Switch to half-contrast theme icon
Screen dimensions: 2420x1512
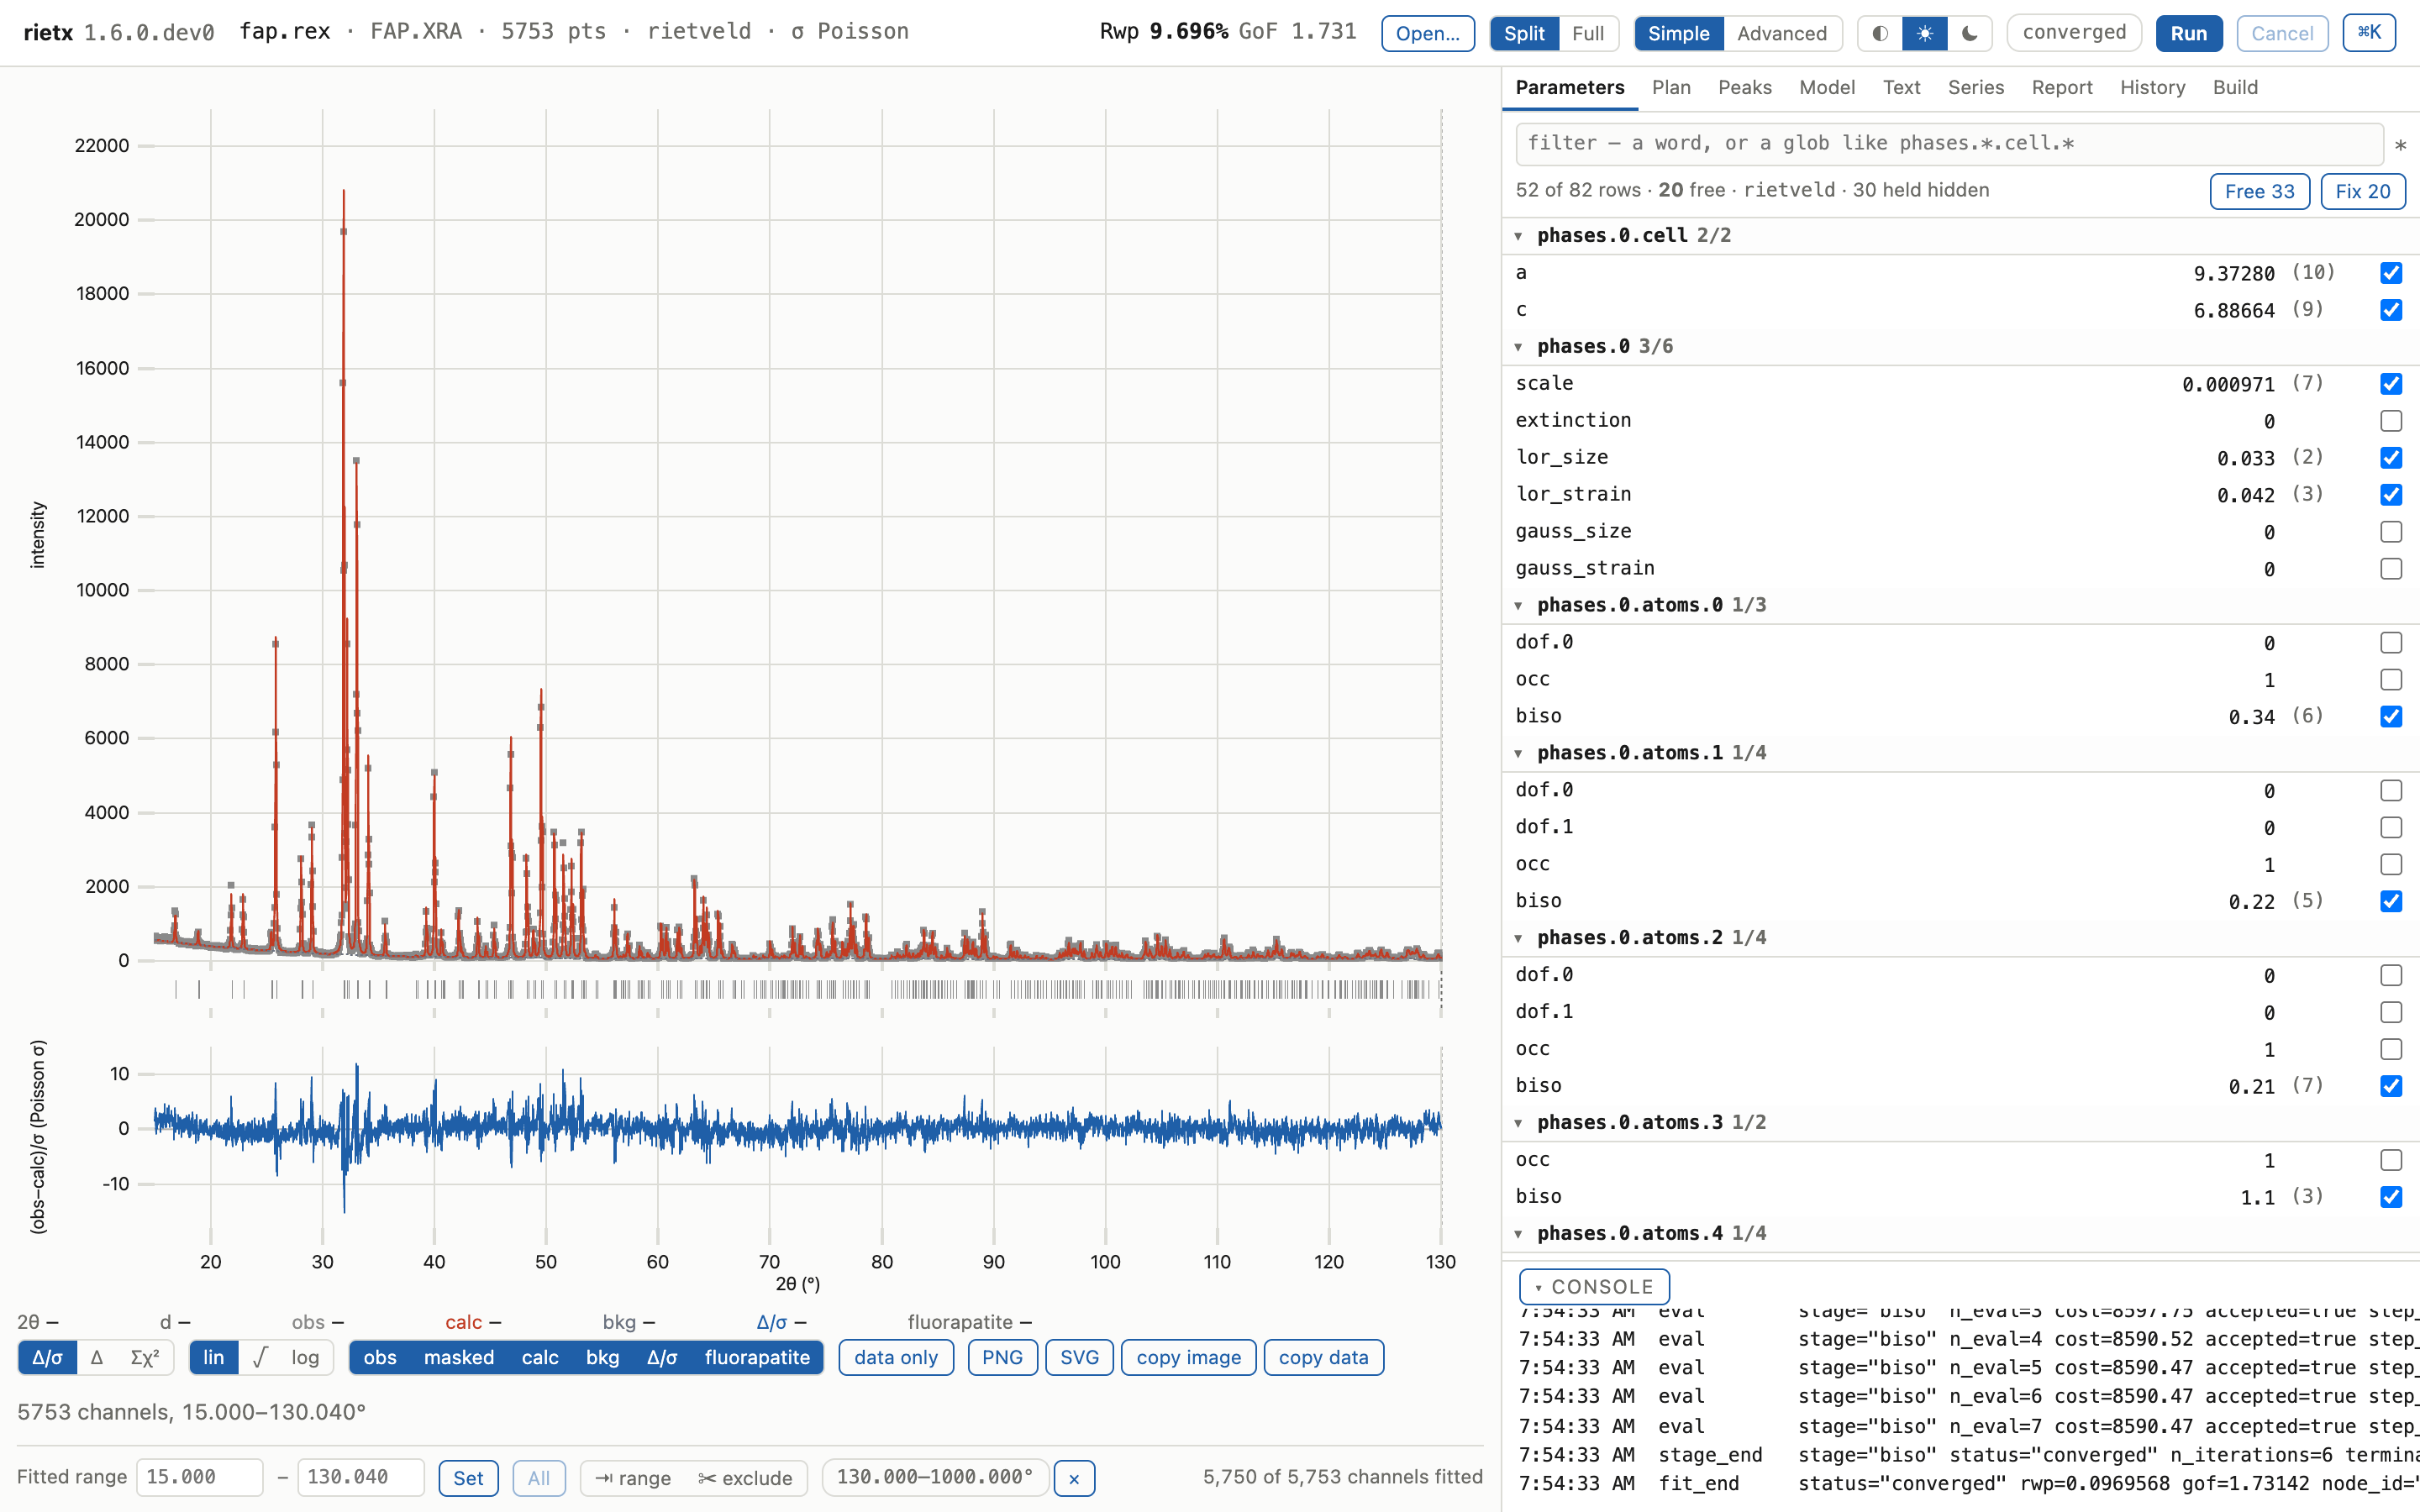(x=1880, y=33)
